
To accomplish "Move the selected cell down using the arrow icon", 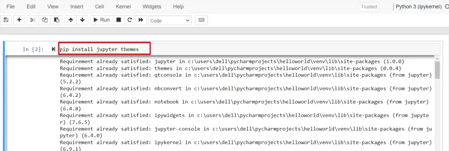I will (x=82, y=20).
